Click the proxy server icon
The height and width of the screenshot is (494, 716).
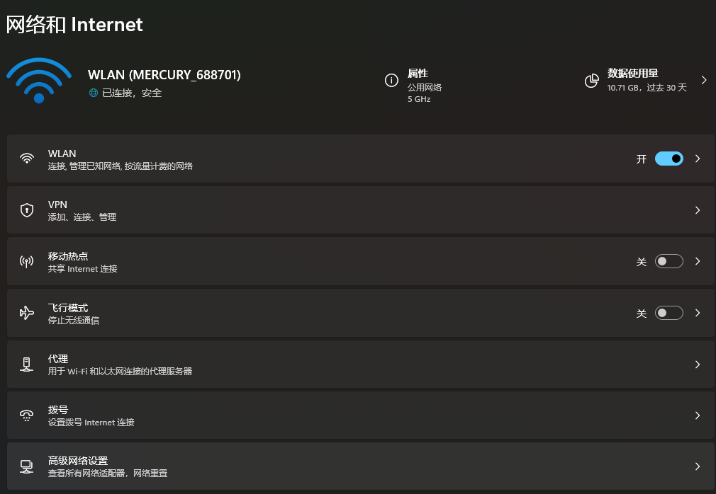click(x=27, y=364)
